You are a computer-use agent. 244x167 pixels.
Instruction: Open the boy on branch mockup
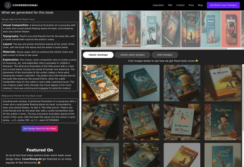click(141, 122)
